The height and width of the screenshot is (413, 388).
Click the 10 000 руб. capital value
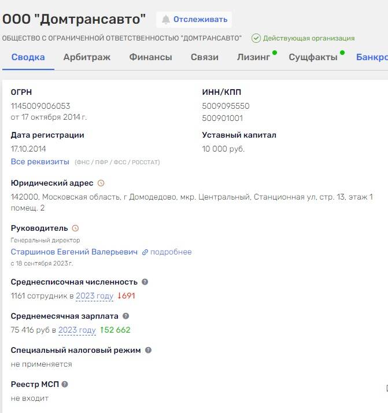(223, 149)
